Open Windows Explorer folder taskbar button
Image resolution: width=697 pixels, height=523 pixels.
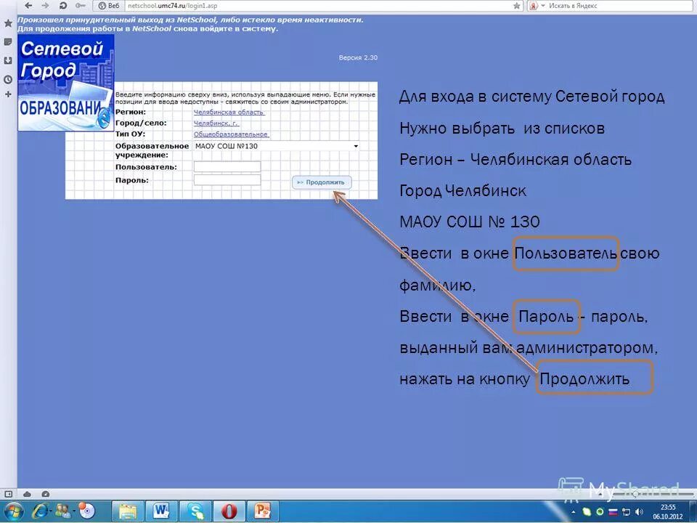128,511
